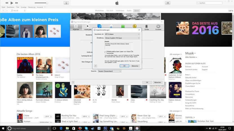Image resolution: width=234 pixels, height=131 pixels.
Task: Click OK in Allgemeine Einstellungen window
Action: point(147,82)
